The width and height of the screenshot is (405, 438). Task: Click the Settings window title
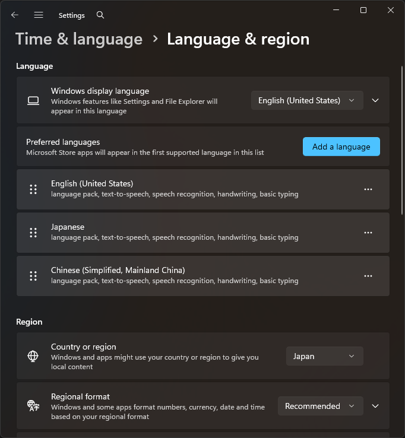tap(71, 15)
